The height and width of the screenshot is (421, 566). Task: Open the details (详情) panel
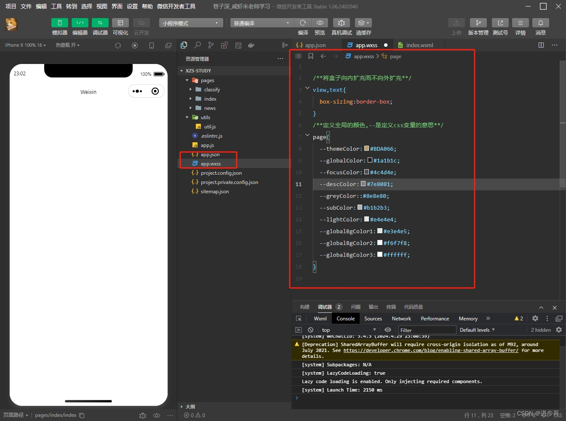click(521, 23)
